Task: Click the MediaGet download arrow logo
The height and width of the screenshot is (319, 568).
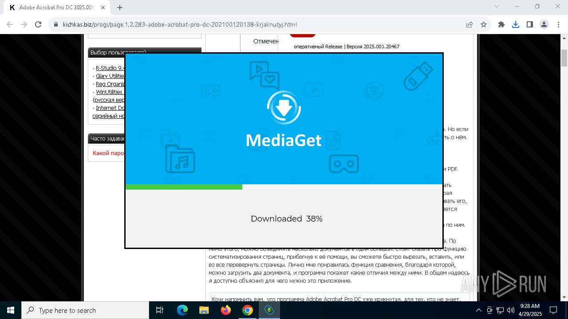Action: coord(284,107)
